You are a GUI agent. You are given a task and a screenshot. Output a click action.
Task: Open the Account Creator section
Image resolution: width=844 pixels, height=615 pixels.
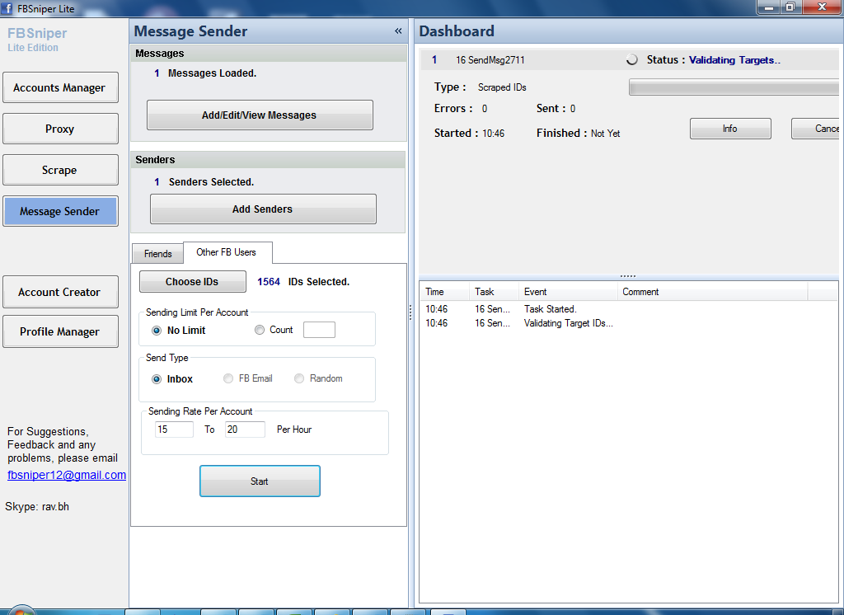point(60,292)
